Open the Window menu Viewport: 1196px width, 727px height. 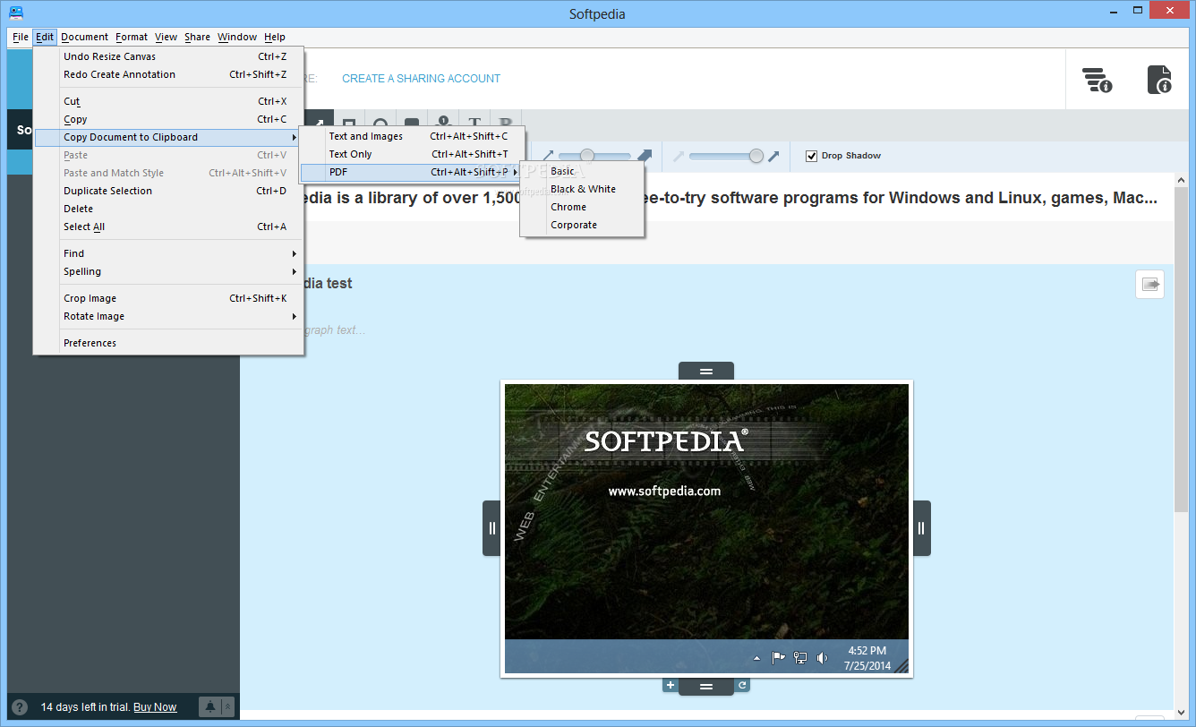tap(237, 37)
